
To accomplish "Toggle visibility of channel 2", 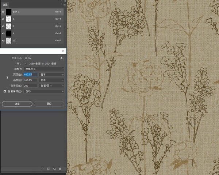I will [3, 19].
